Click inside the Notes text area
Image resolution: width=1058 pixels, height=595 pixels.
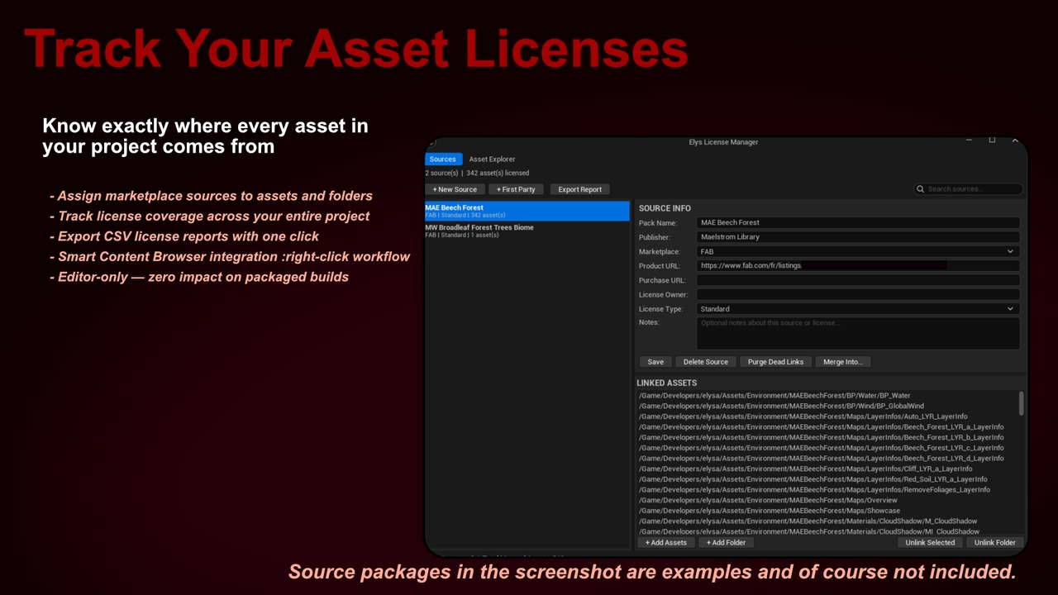[858, 334]
